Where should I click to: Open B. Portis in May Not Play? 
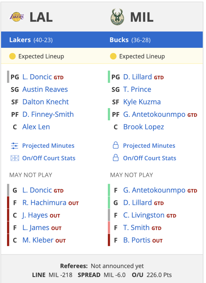click(x=137, y=240)
